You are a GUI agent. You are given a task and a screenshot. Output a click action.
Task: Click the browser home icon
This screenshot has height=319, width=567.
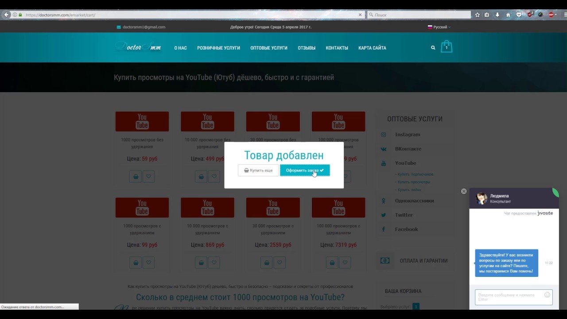(508, 15)
